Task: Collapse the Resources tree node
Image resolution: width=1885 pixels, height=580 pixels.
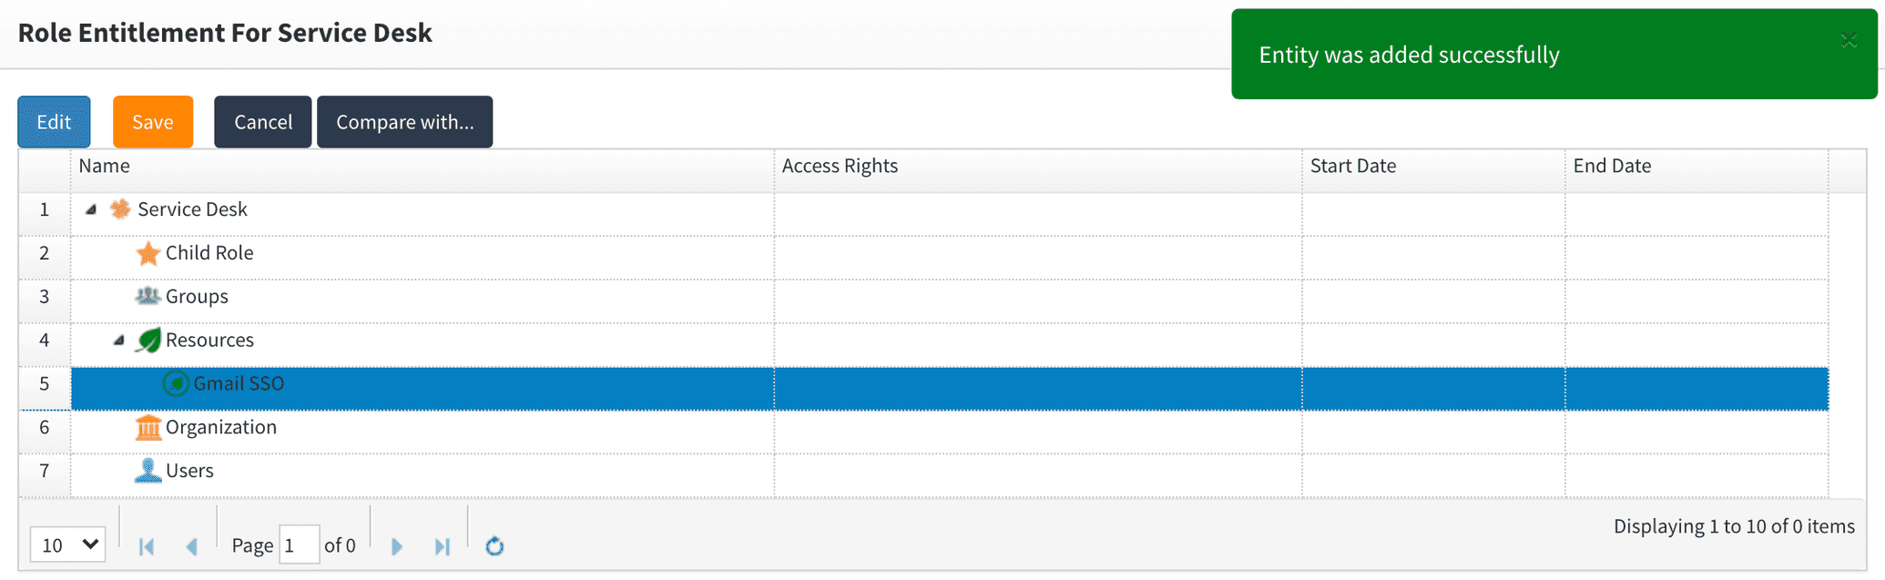Action: tap(119, 340)
